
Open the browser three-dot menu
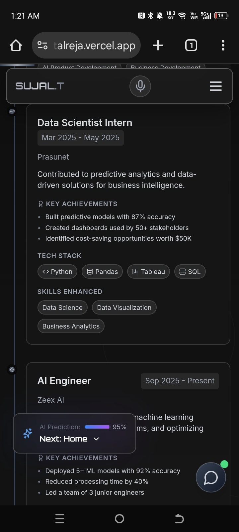tap(223, 45)
